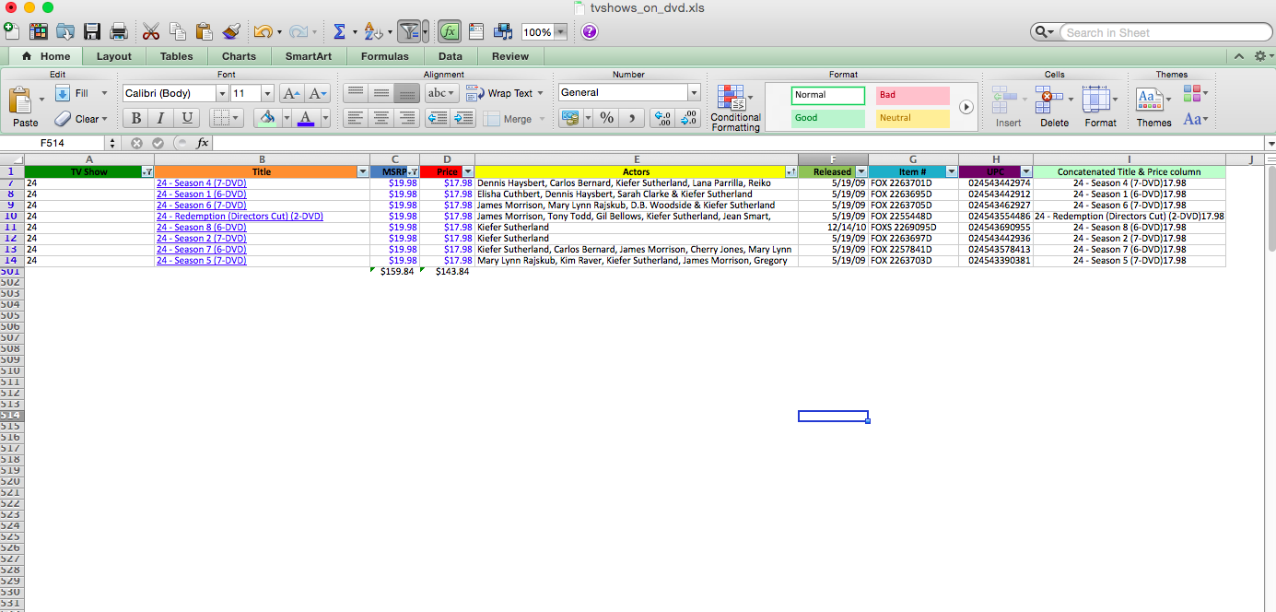Open the General number format dropdown

(x=694, y=92)
